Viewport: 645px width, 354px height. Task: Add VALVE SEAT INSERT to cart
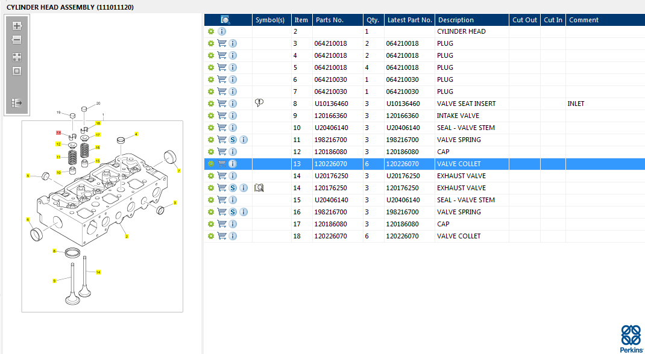[x=222, y=104]
